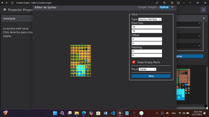Open Microsoft Edge from taskbar

pos(84,113)
